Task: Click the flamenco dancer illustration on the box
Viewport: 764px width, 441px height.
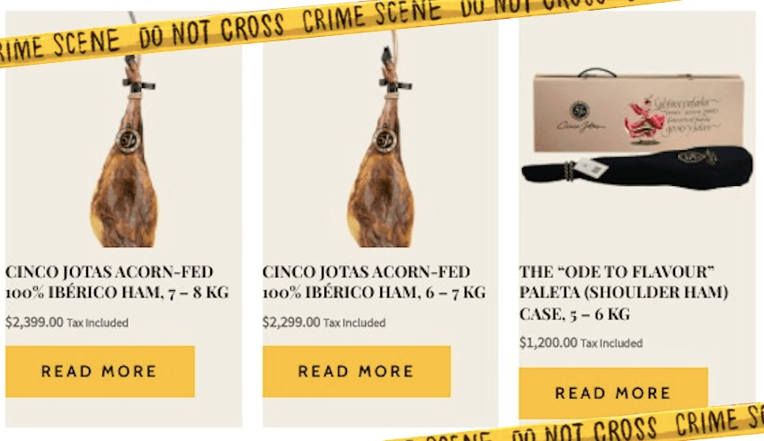Action: tap(646, 120)
